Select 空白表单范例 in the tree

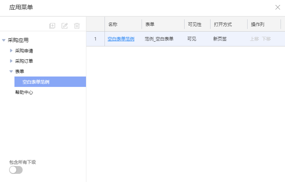50,82
